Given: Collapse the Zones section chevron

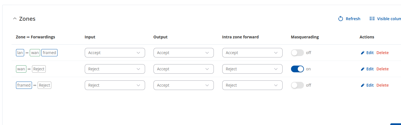Looking at the screenshot, I should [x=15, y=19].
